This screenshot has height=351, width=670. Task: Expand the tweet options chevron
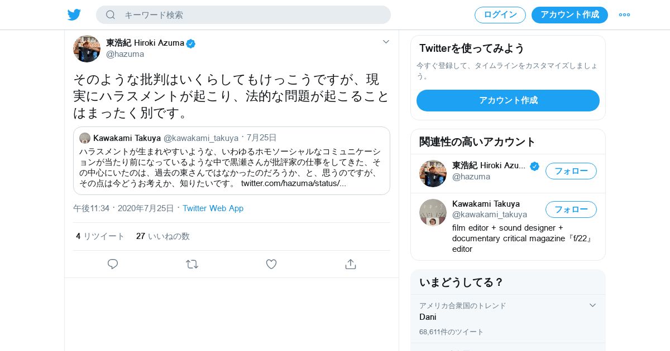pos(386,42)
